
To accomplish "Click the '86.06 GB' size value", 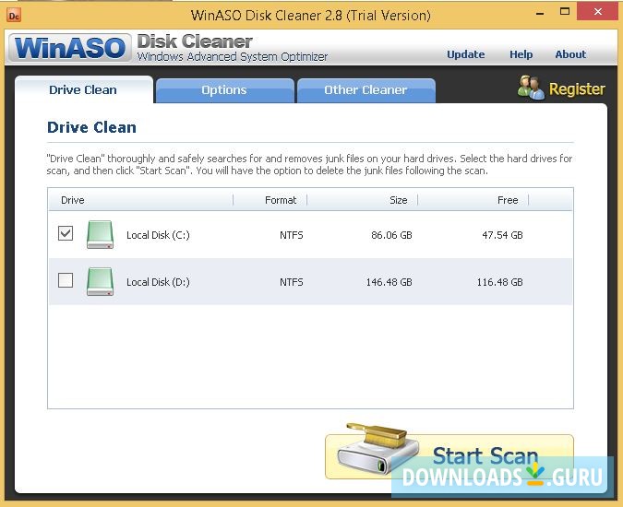I will (391, 235).
